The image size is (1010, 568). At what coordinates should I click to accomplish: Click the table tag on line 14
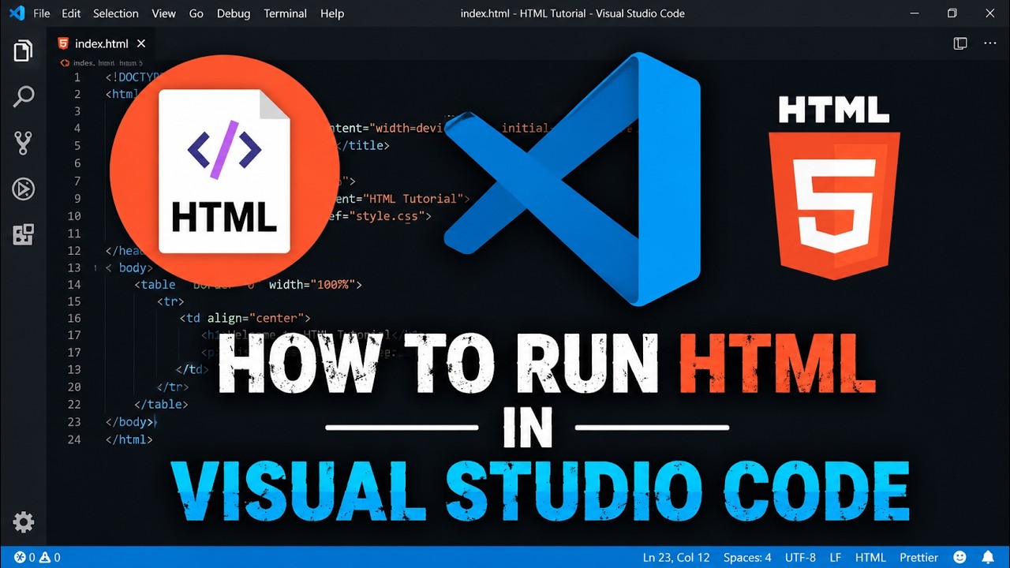tap(155, 285)
